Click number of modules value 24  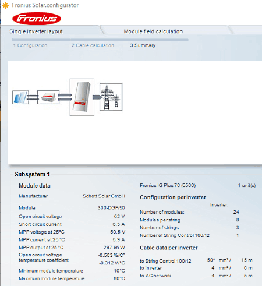236,212
